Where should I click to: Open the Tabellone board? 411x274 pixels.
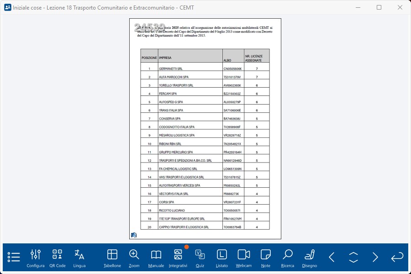pos(112,258)
